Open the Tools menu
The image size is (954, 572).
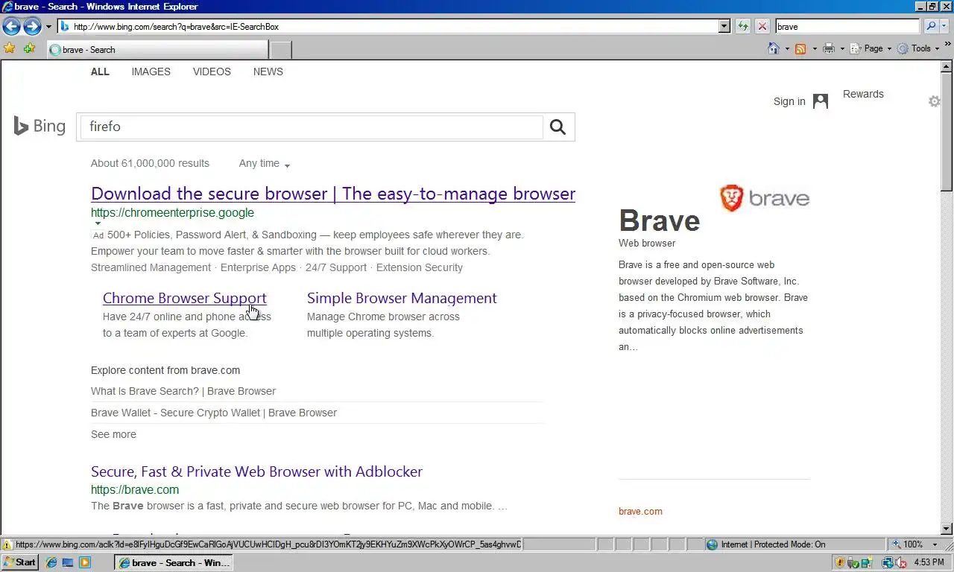(x=919, y=48)
